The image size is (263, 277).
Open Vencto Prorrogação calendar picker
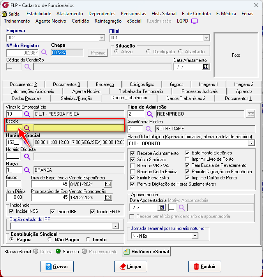click(108, 197)
